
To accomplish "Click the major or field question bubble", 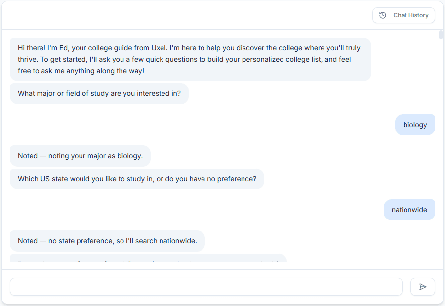I will 99,93.
